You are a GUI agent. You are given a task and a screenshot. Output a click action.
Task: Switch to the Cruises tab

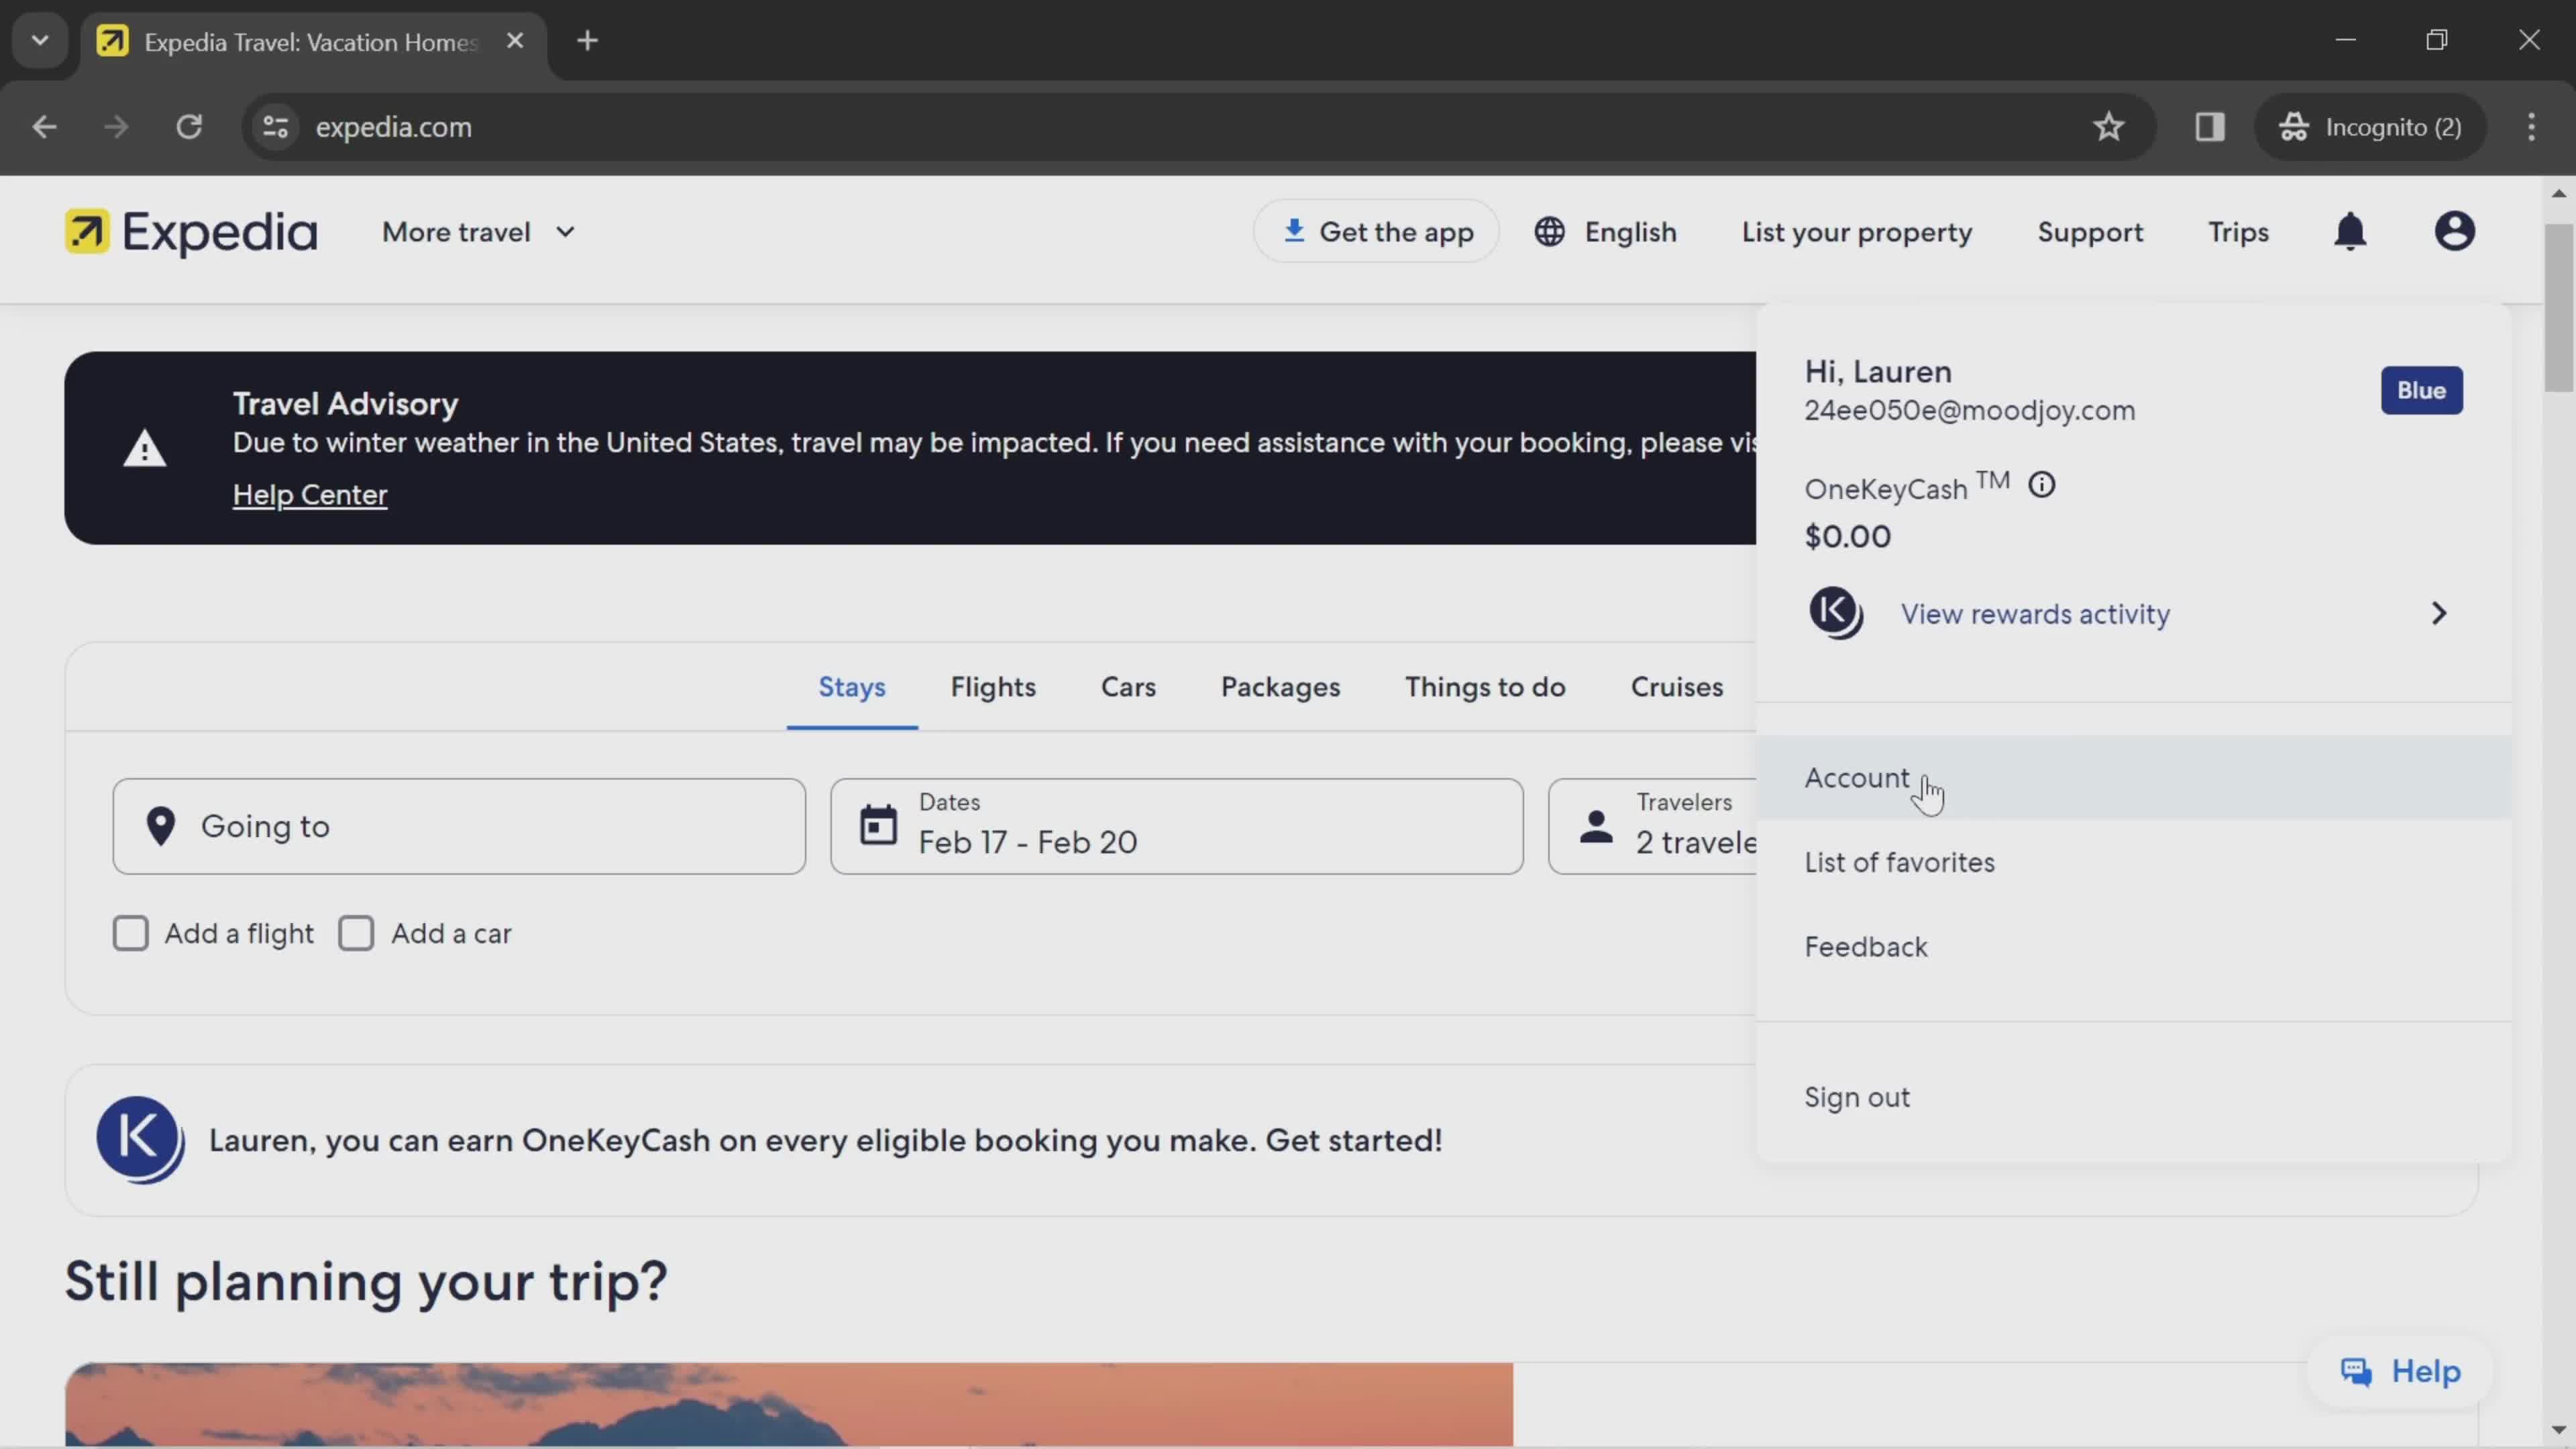(1677, 687)
